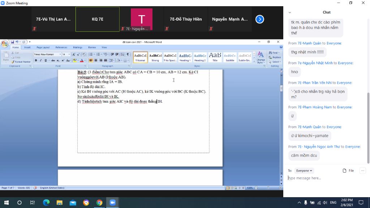Open the Mailings ribbon tab
Image resolution: width=370 pixels, height=208 pixels.
78,47
